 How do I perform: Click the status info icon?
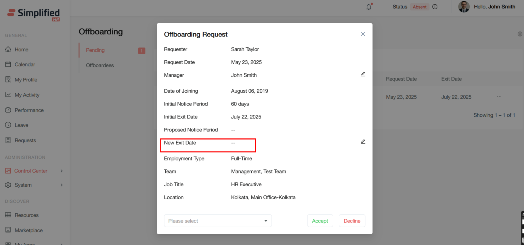tap(435, 7)
